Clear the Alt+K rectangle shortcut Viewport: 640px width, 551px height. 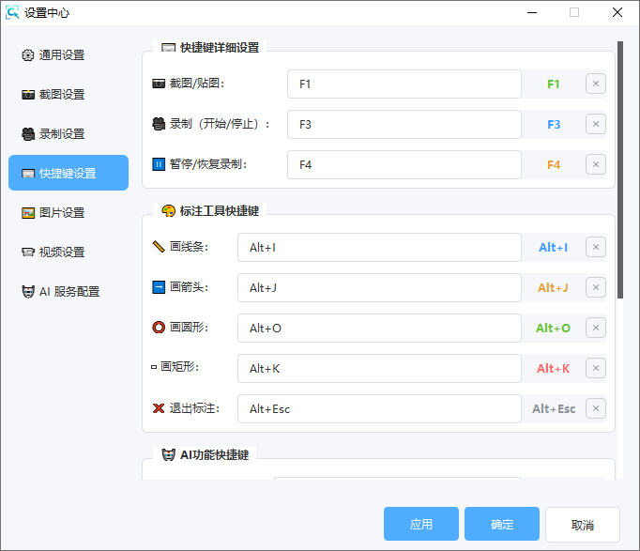pyautogui.click(x=596, y=368)
